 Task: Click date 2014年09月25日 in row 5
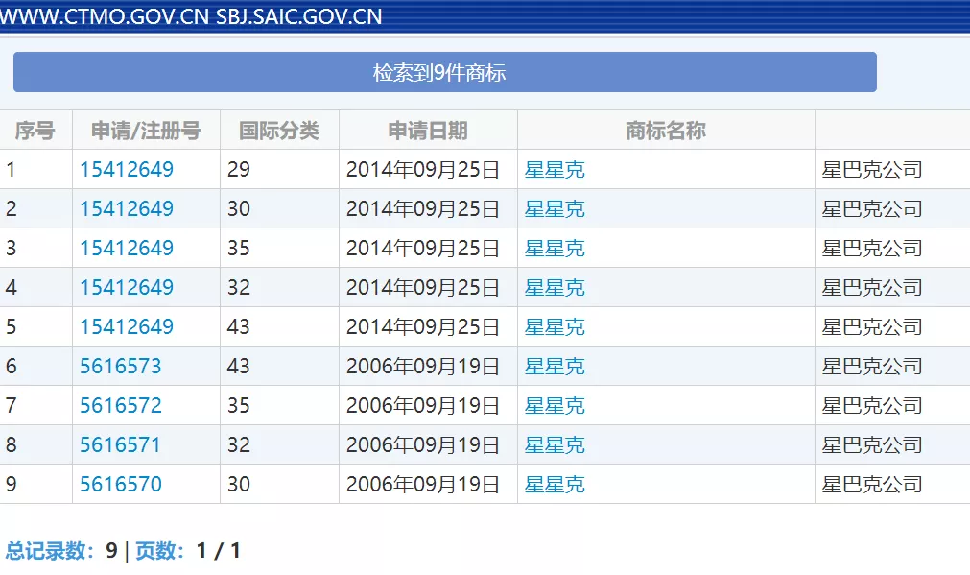423,326
